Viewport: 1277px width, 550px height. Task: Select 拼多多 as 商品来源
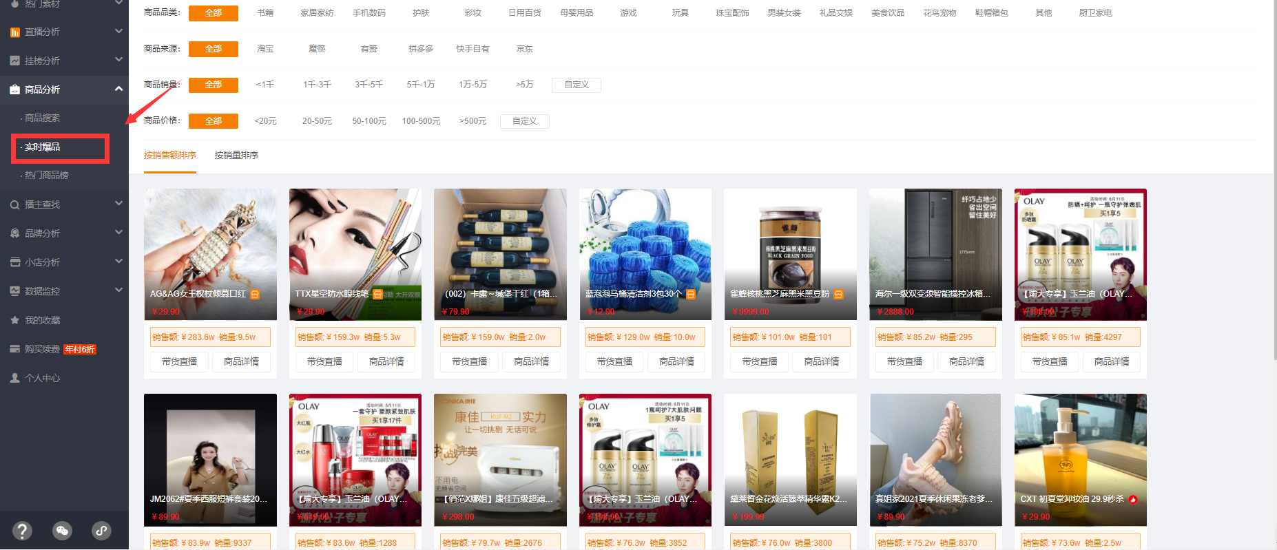point(421,49)
